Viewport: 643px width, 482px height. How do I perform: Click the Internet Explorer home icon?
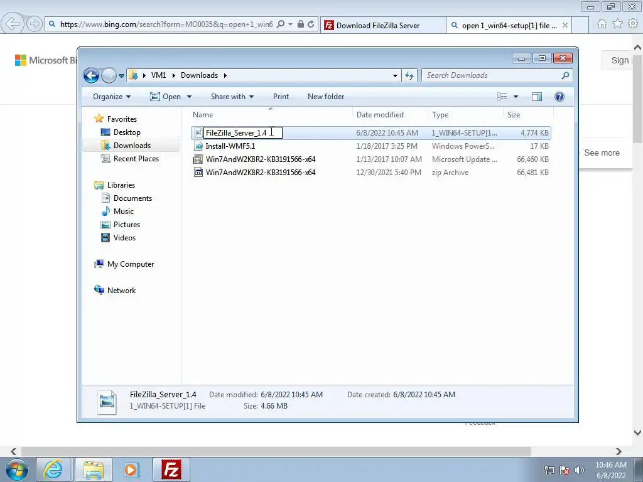[602, 24]
